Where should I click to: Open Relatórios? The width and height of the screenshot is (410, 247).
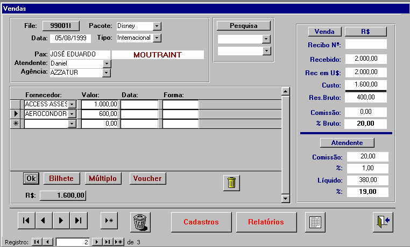pos(266,222)
